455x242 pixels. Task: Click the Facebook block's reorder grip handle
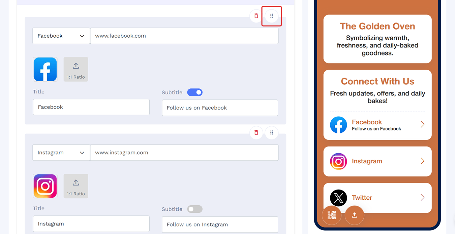[x=272, y=16]
